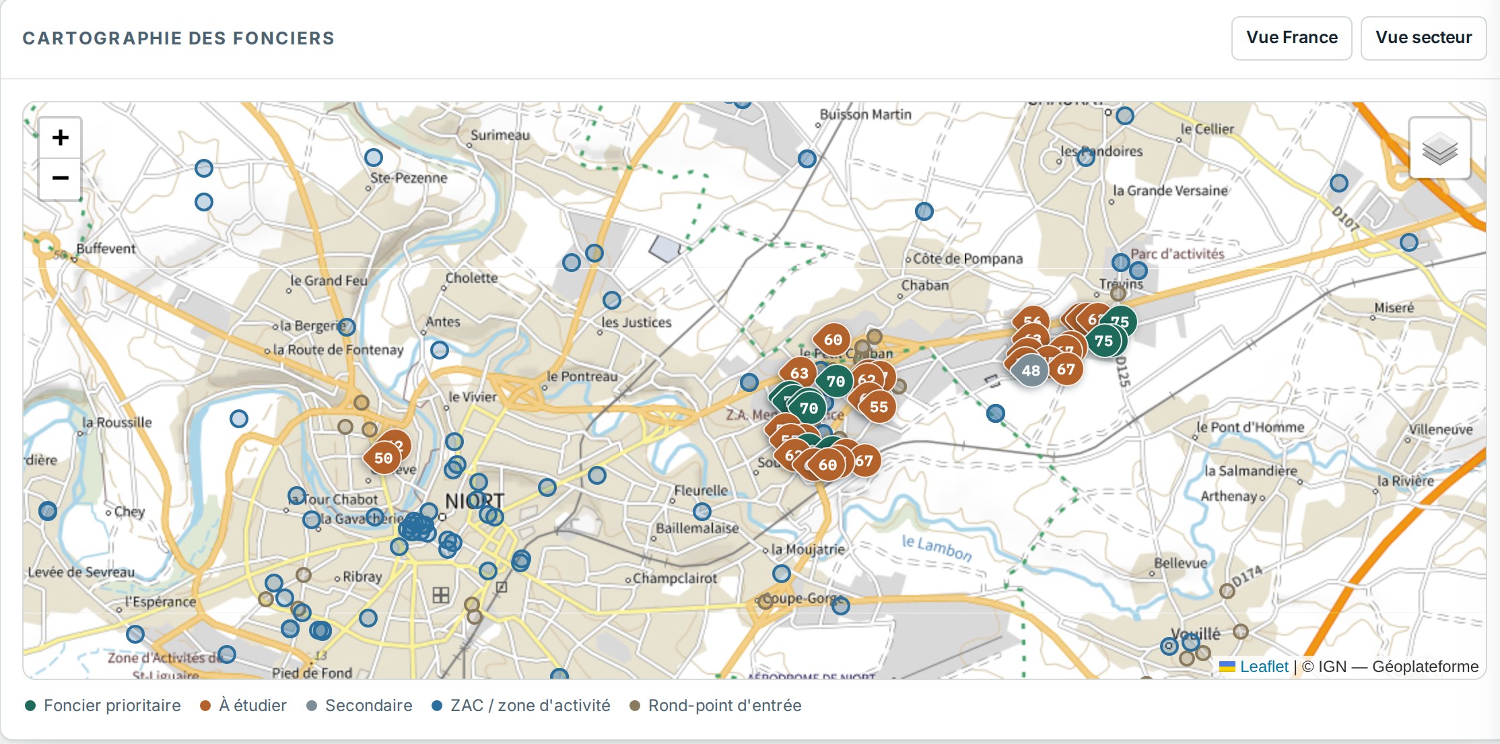The image size is (1500, 744).
Task: Switch to Vue secteur
Action: tap(1423, 38)
